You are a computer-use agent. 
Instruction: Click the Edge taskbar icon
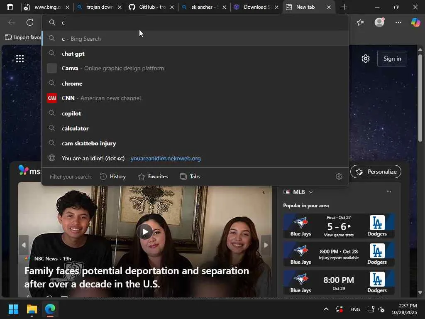[50, 309]
